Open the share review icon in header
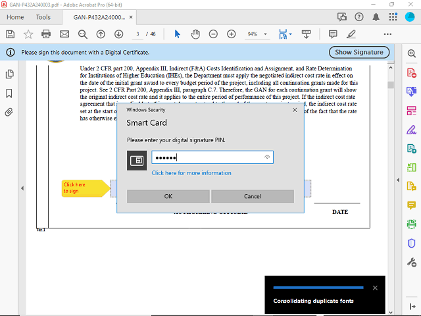421x316 pixels. (342, 17)
